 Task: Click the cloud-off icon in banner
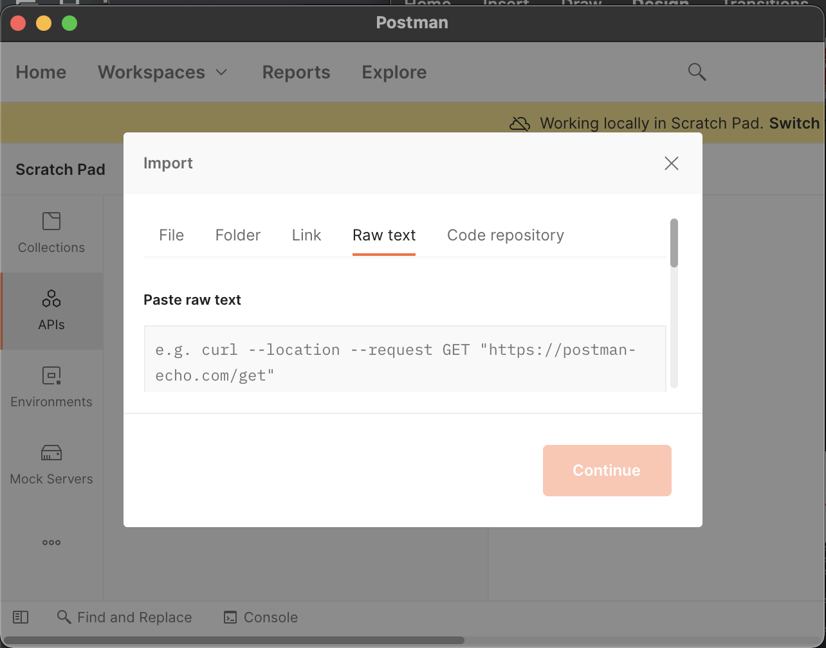tap(520, 123)
